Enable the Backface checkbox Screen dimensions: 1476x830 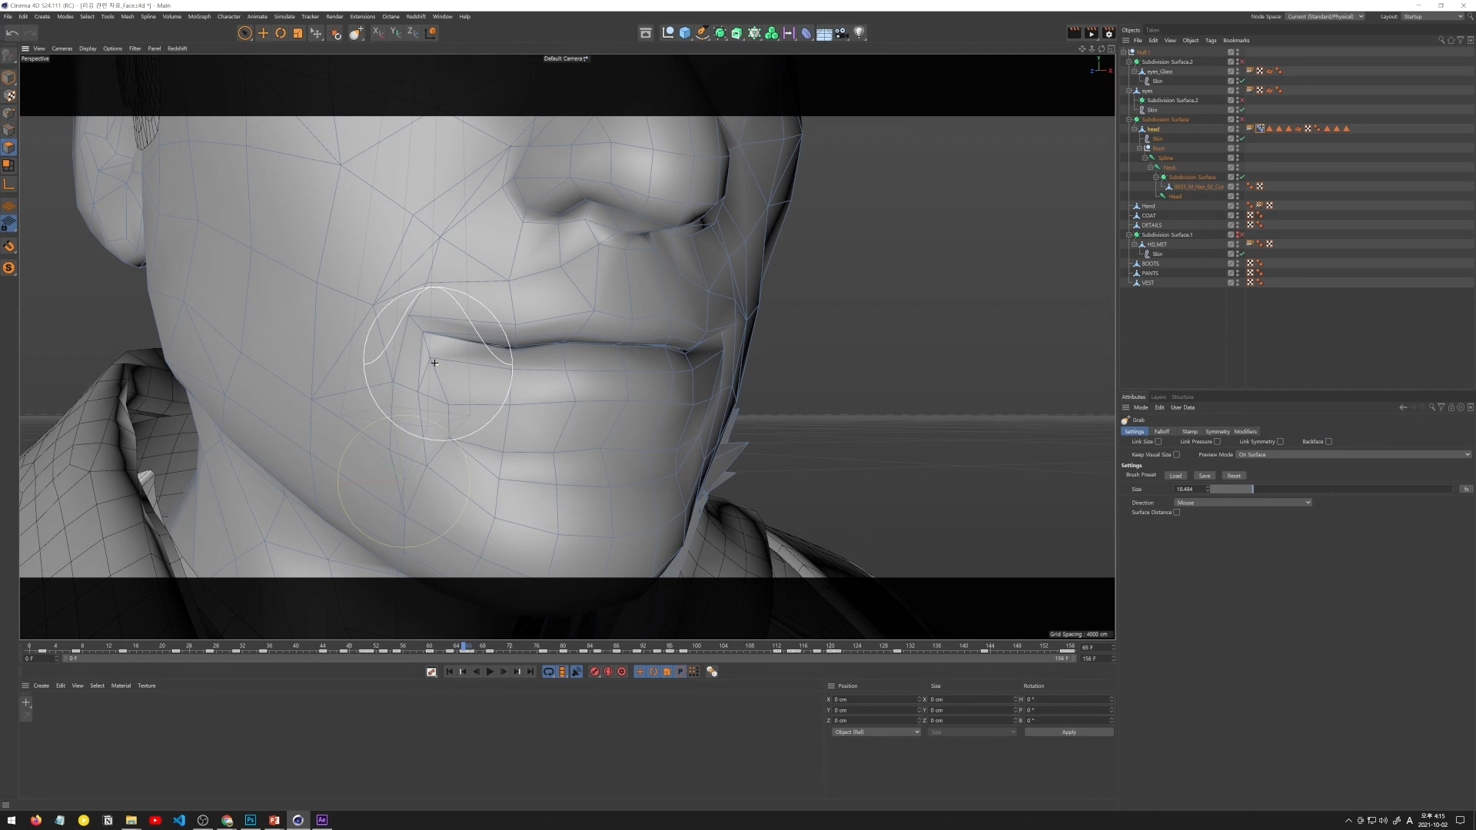[x=1328, y=442]
